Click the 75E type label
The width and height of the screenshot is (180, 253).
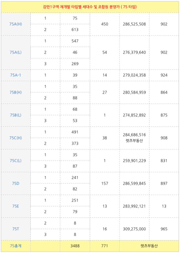[16, 206]
